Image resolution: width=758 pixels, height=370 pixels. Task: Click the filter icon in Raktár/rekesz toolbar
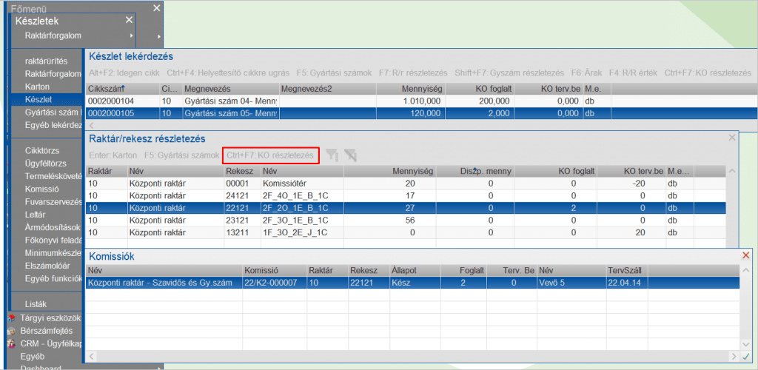click(x=332, y=155)
